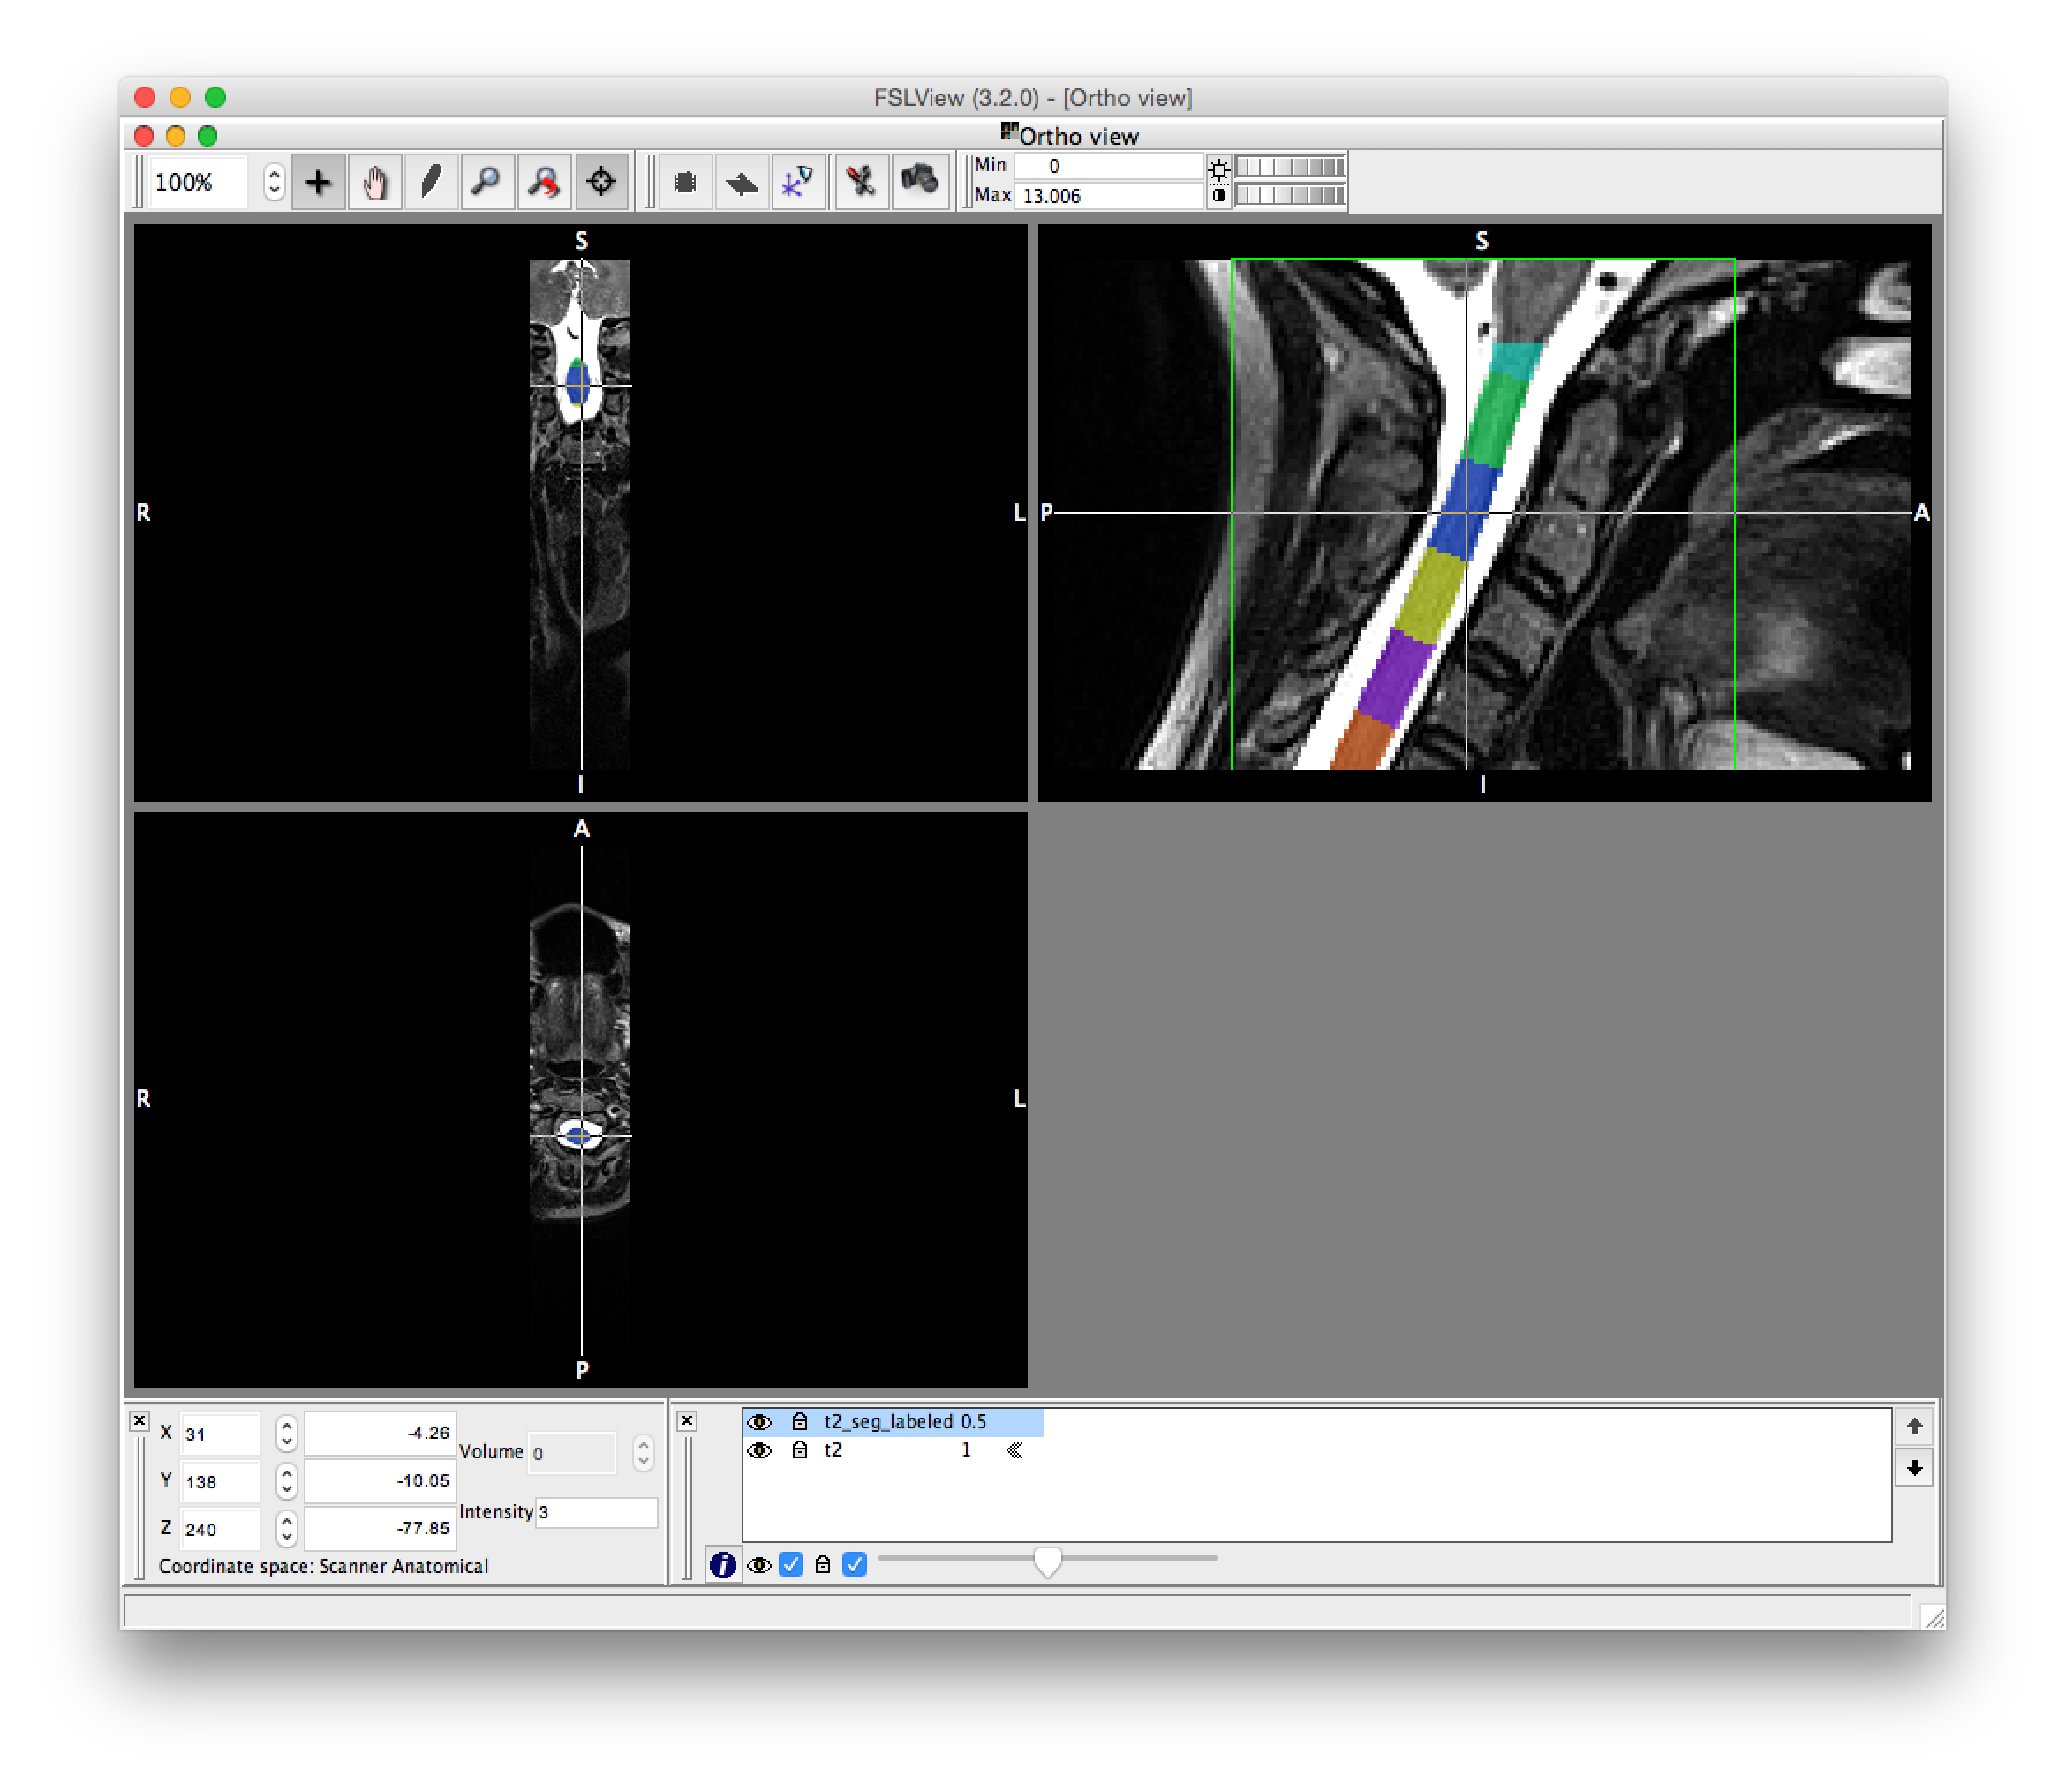Image resolution: width=2066 pixels, height=1792 pixels.
Task: Open image settings with the tools icon
Action: tap(860, 182)
